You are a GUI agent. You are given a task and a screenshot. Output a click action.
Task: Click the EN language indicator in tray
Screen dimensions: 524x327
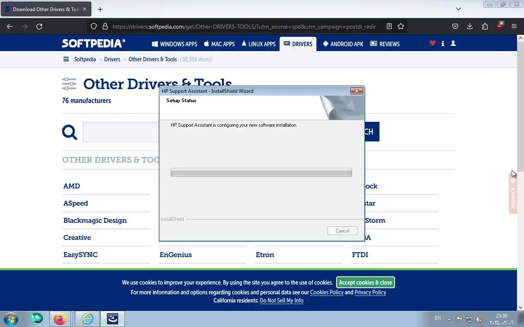click(438, 318)
